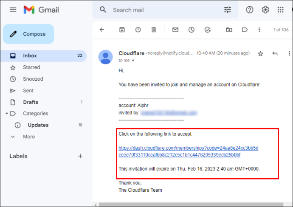Open Settings gear icon

pos(265,10)
